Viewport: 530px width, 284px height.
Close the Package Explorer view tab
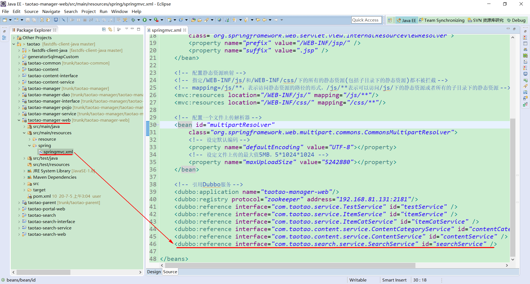click(55, 30)
